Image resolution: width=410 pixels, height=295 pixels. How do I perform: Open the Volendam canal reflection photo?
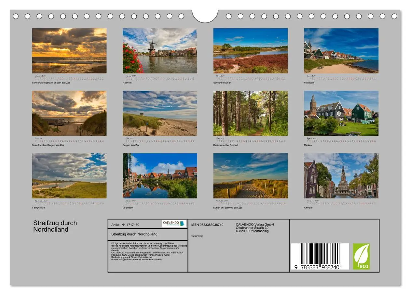[x=160, y=176]
